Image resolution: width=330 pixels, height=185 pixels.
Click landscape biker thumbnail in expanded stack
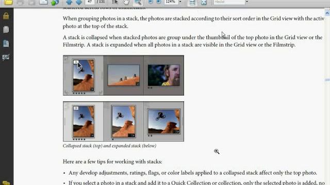click(164, 121)
